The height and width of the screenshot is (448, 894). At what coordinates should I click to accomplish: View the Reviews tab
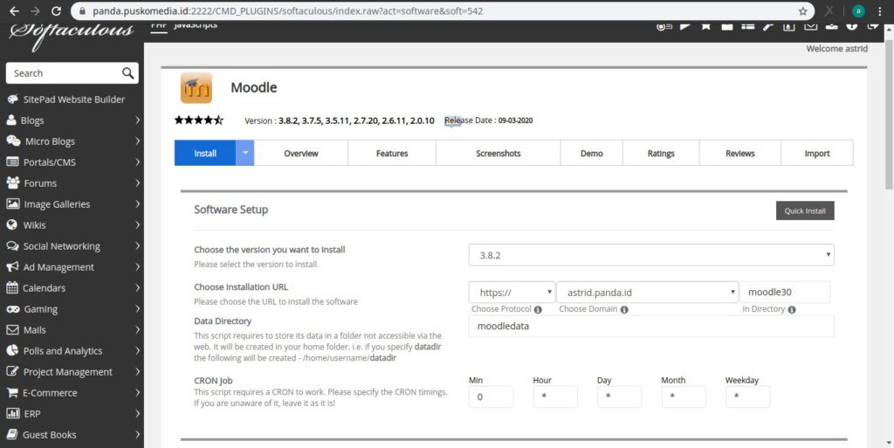pyautogui.click(x=740, y=153)
